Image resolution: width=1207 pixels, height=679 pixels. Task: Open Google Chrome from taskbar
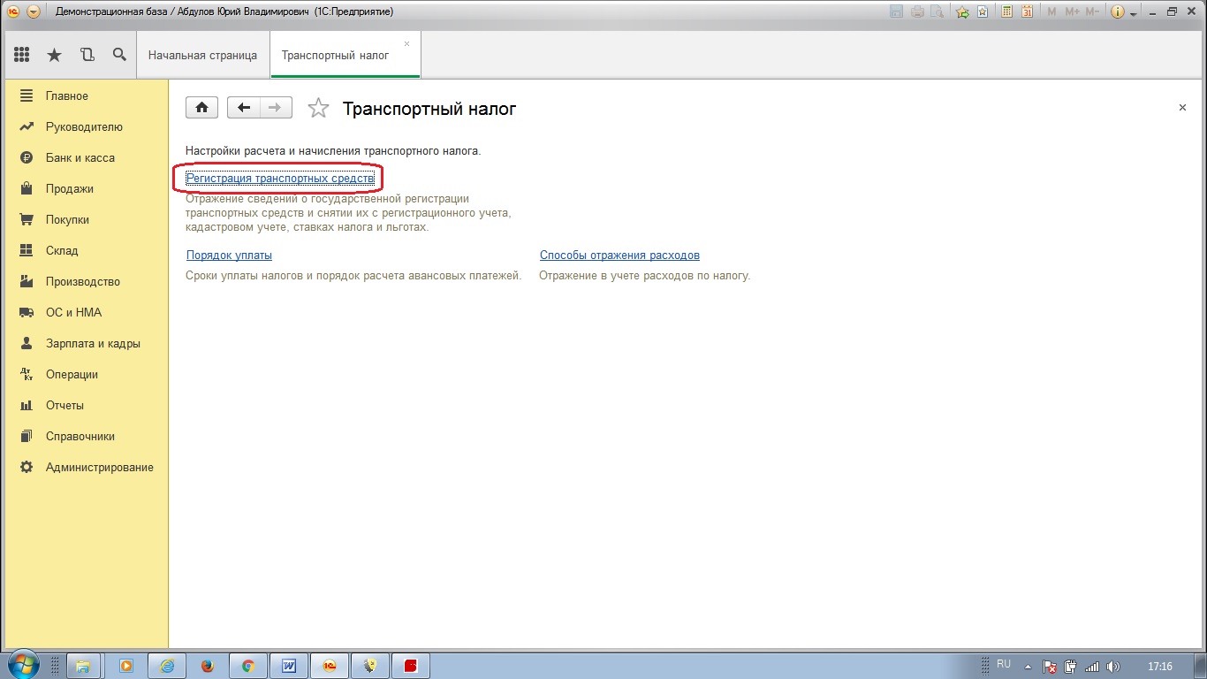coord(248,666)
